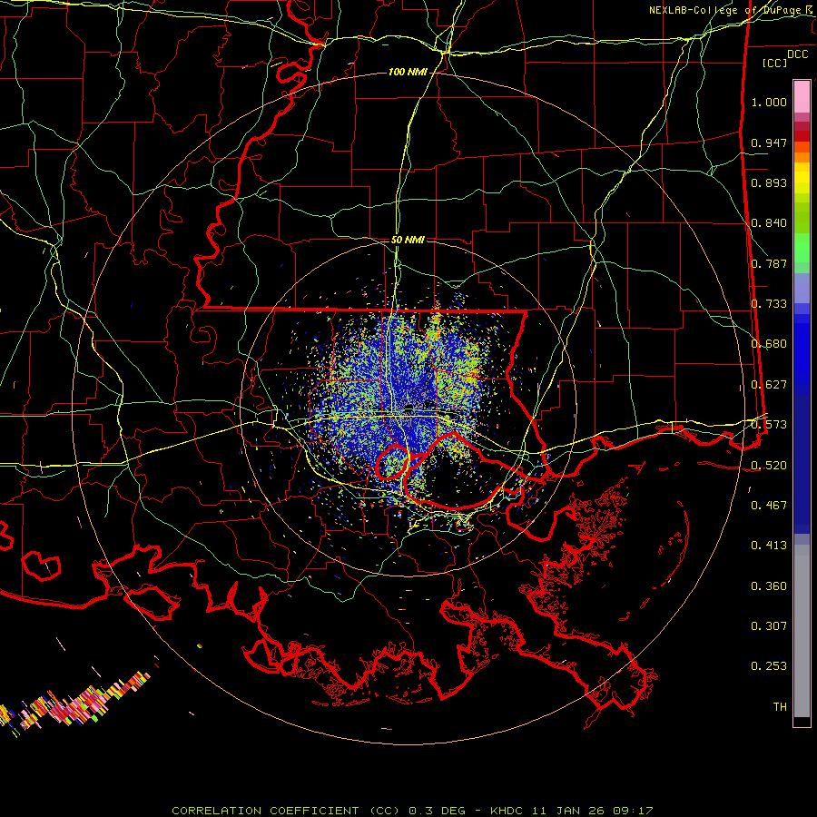Click the bright green color bar segment

click(802, 248)
